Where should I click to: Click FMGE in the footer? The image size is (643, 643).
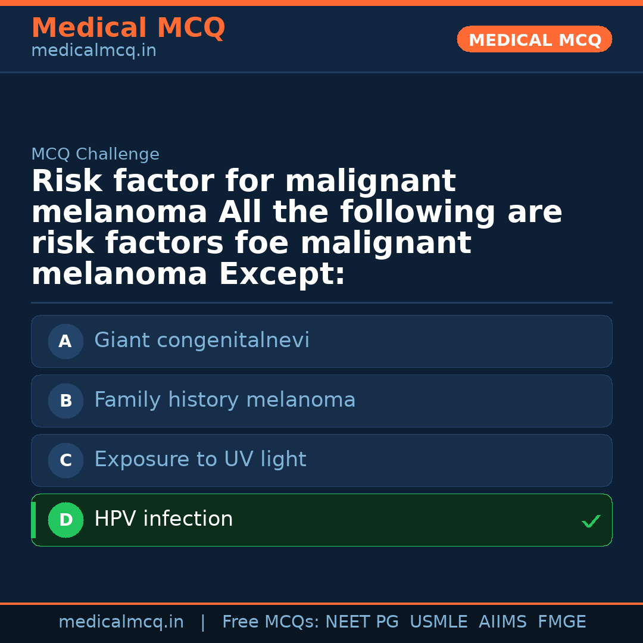tap(562, 622)
